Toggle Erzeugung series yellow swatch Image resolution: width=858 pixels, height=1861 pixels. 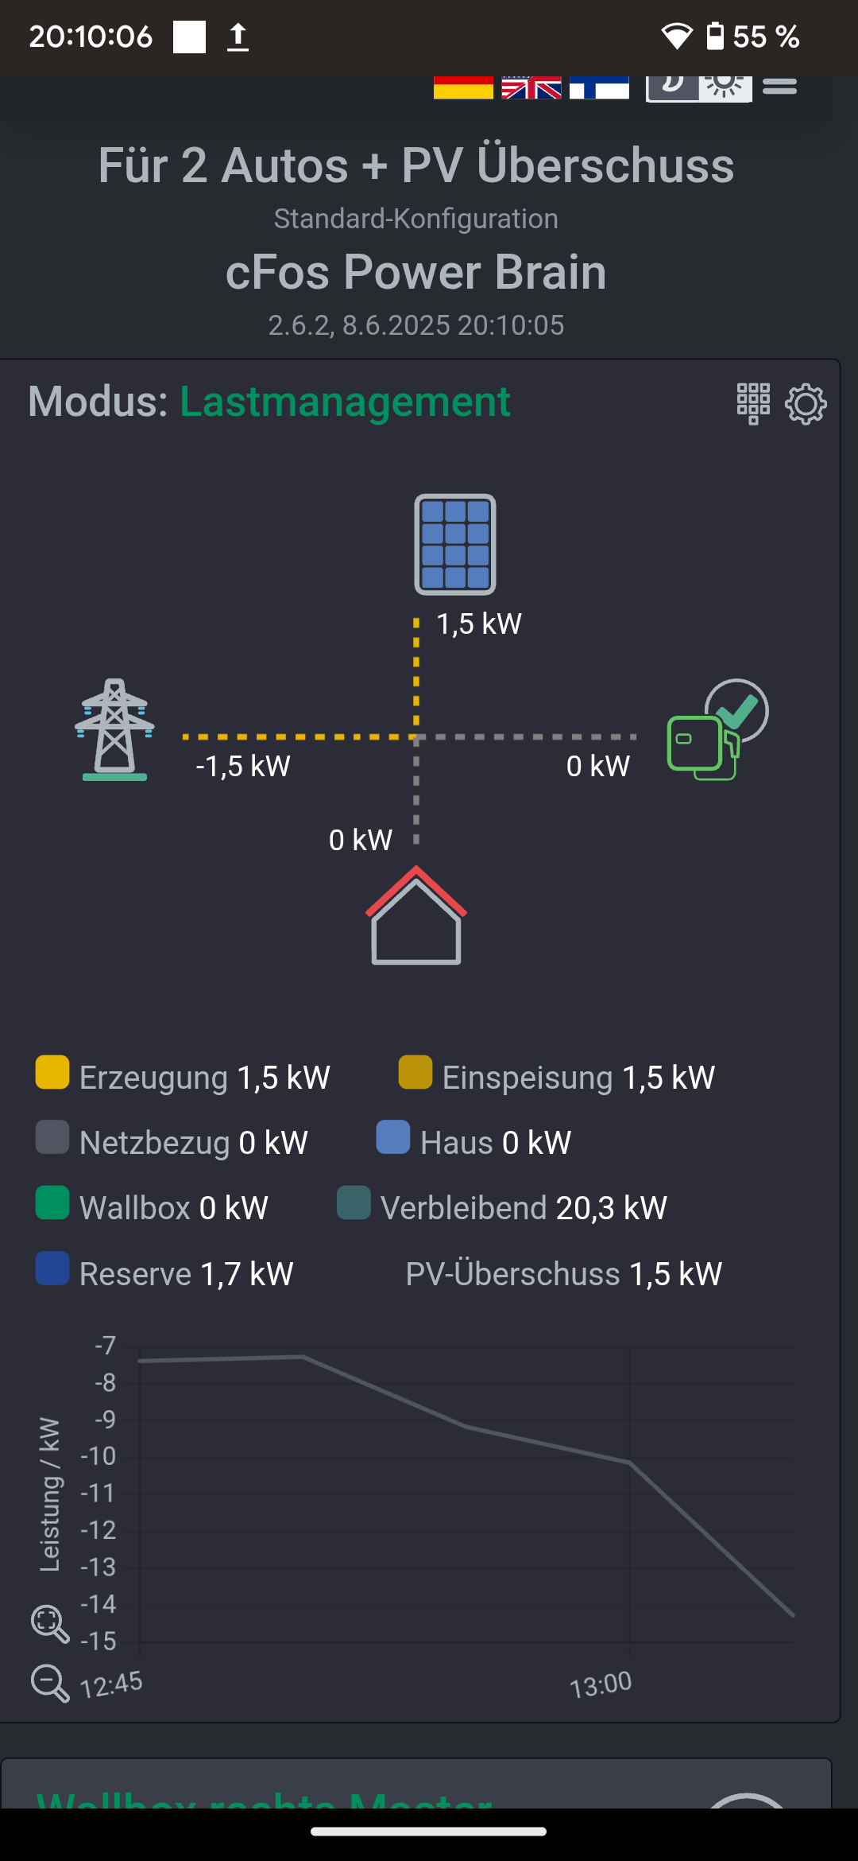point(52,1072)
